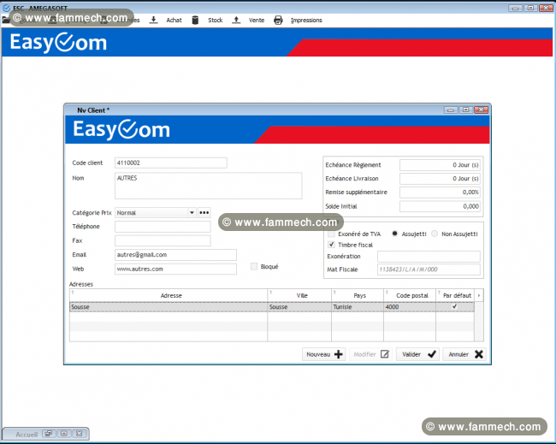Select the Sousse cell in Ville column
Image resolution: width=556 pixels, height=444 pixels.
pos(299,307)
